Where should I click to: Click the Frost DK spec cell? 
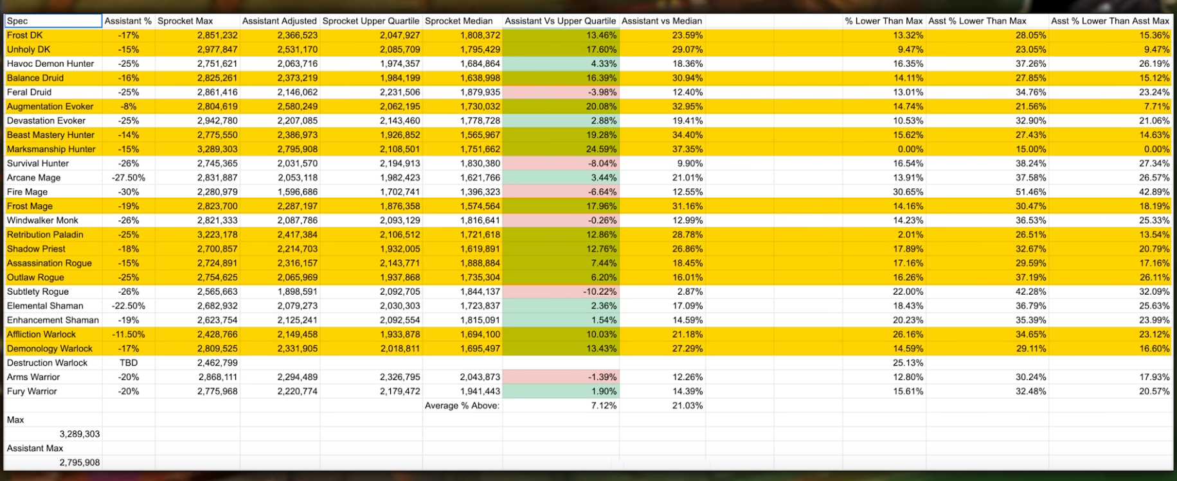point(53,35)
